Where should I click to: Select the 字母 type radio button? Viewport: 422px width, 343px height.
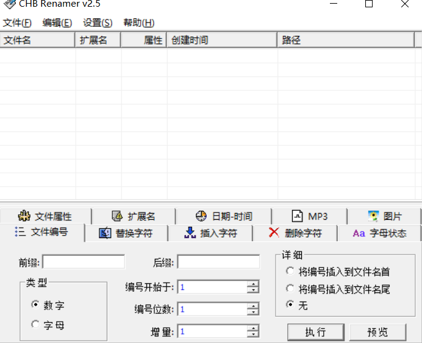pyautogui.click(x=35, y=324)
